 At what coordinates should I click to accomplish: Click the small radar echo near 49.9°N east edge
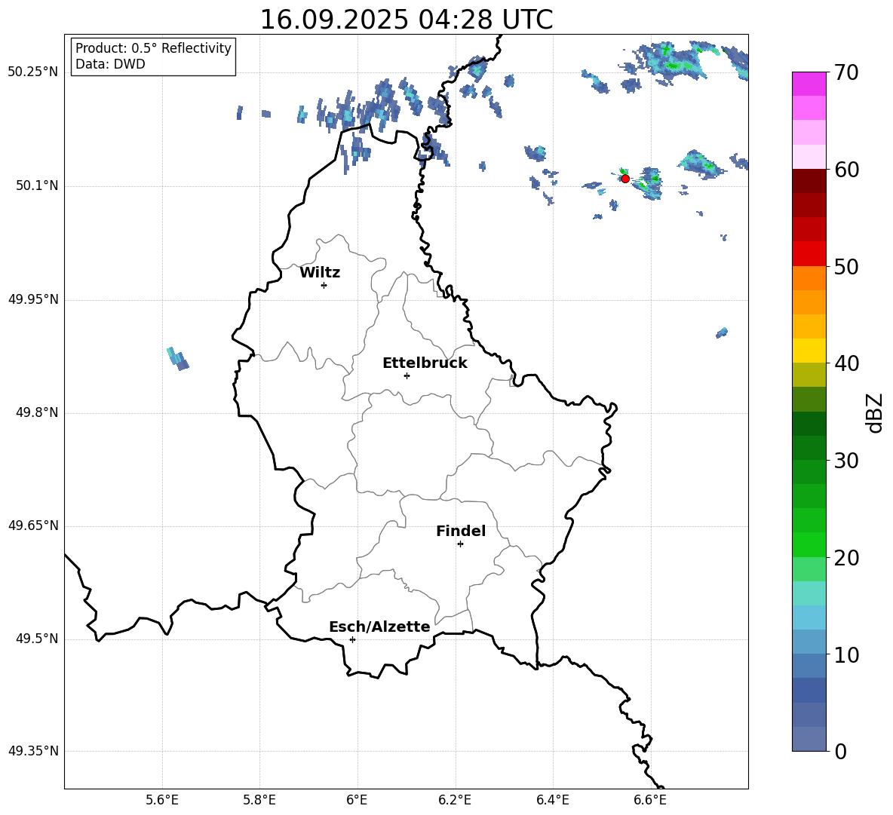click(722, 332)
